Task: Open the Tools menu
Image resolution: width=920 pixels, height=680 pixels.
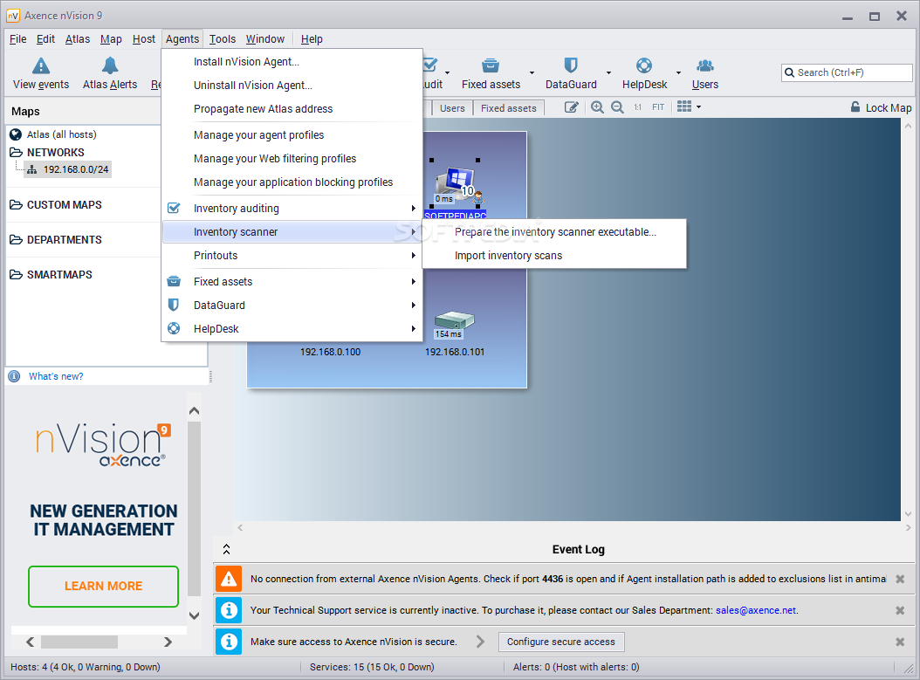Action: point(223,39)
